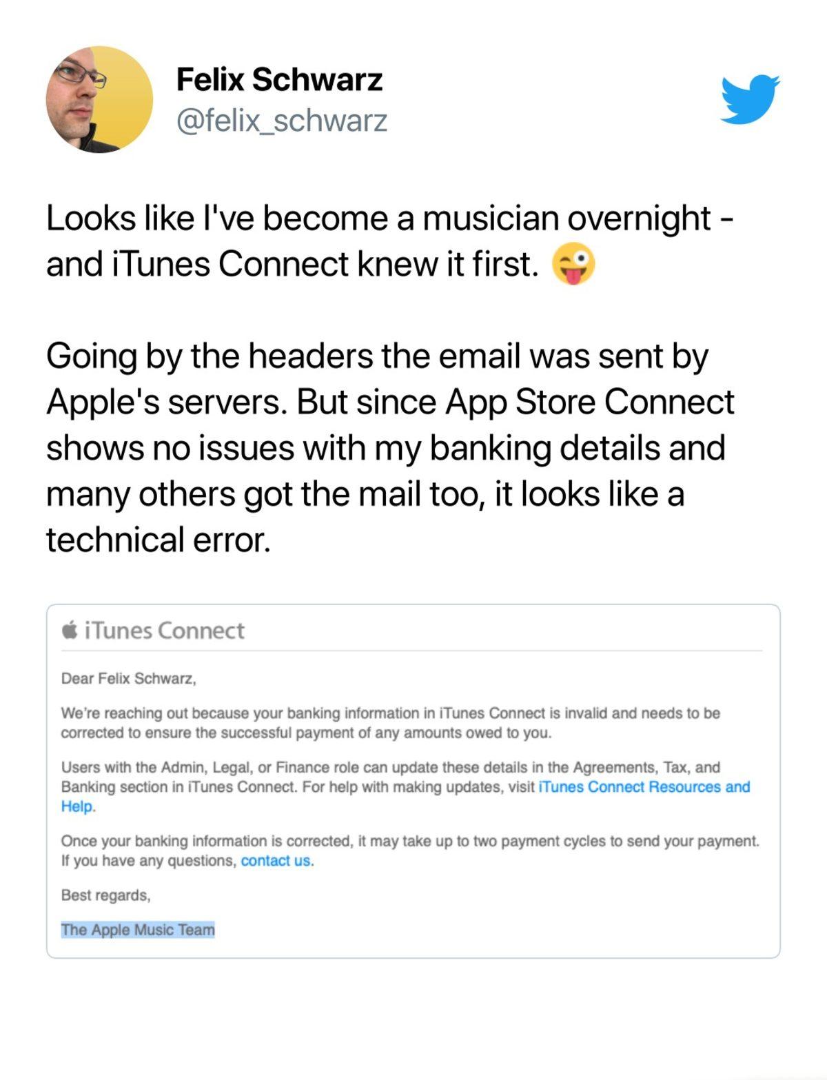
Task: Click the Felix Schwarz display name
Action: (279, 79)
